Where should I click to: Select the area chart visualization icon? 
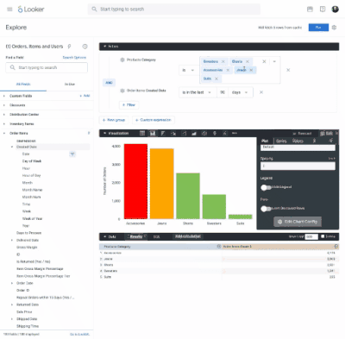click(x=194, y=133)
